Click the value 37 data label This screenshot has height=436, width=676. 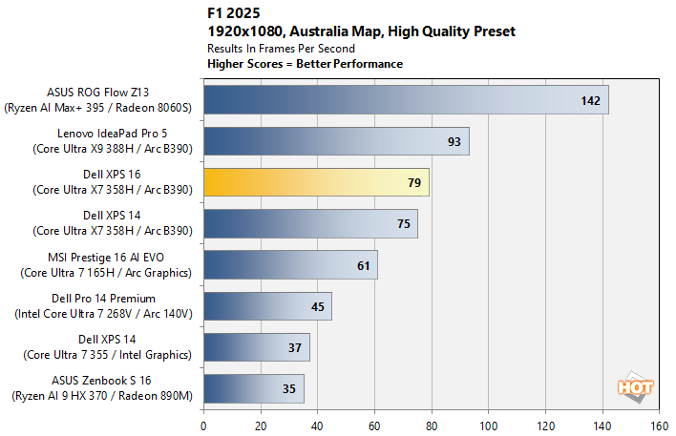[x=295, y=348]
